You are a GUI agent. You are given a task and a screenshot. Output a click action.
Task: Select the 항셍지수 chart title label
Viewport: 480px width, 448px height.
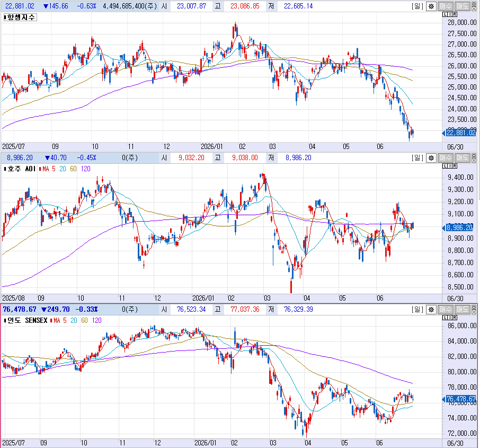click(x=21, y=17)
